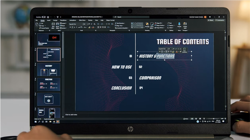Open the Transitions tab
This screenshot has height=140, width=250.
63,20
